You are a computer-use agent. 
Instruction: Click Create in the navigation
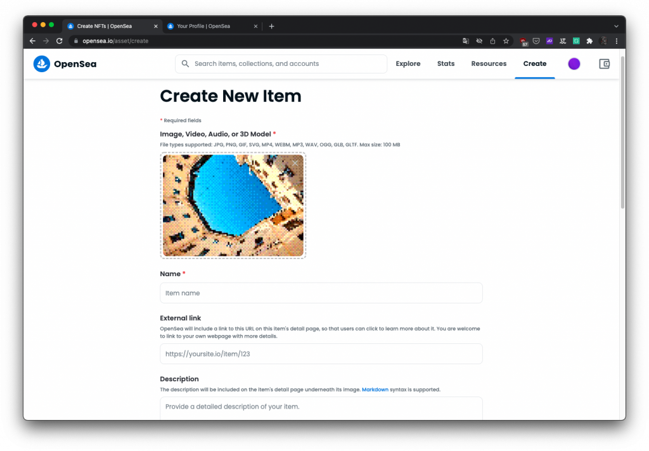[534, 64]
